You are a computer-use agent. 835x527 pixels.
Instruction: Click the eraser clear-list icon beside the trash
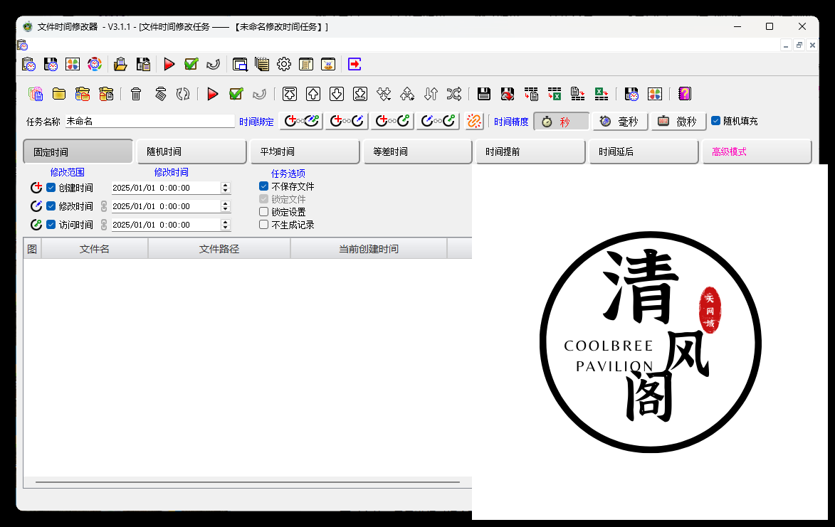160,94
